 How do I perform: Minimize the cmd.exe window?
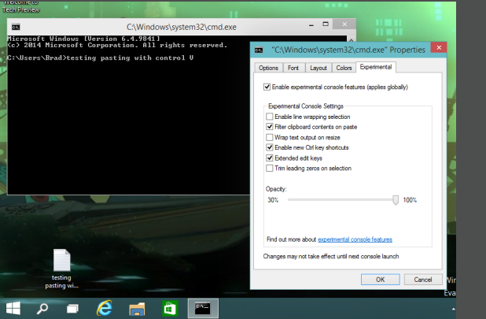pyautogui.click(x=311, y=24)
